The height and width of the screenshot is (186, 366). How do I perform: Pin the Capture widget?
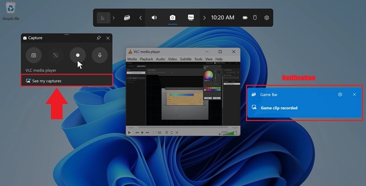click(x=99, y=38)
